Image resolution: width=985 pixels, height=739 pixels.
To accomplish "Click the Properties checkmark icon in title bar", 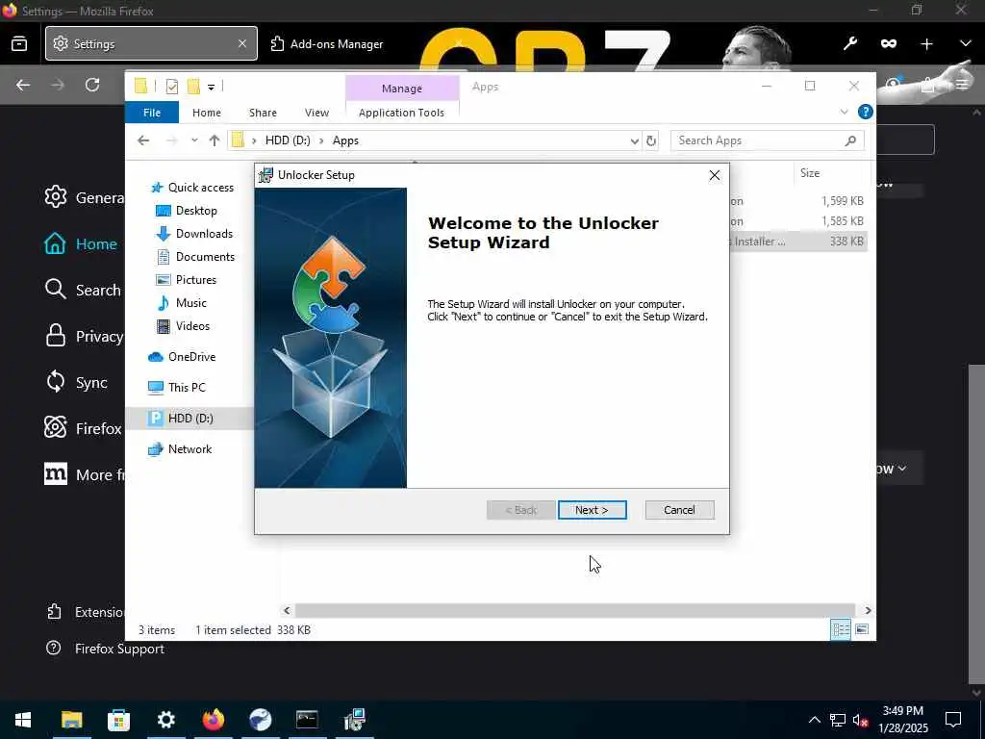I will 171,87.
